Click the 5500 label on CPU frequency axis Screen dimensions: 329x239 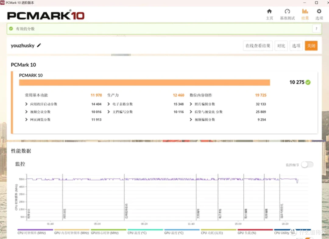[x=22, y=179]
